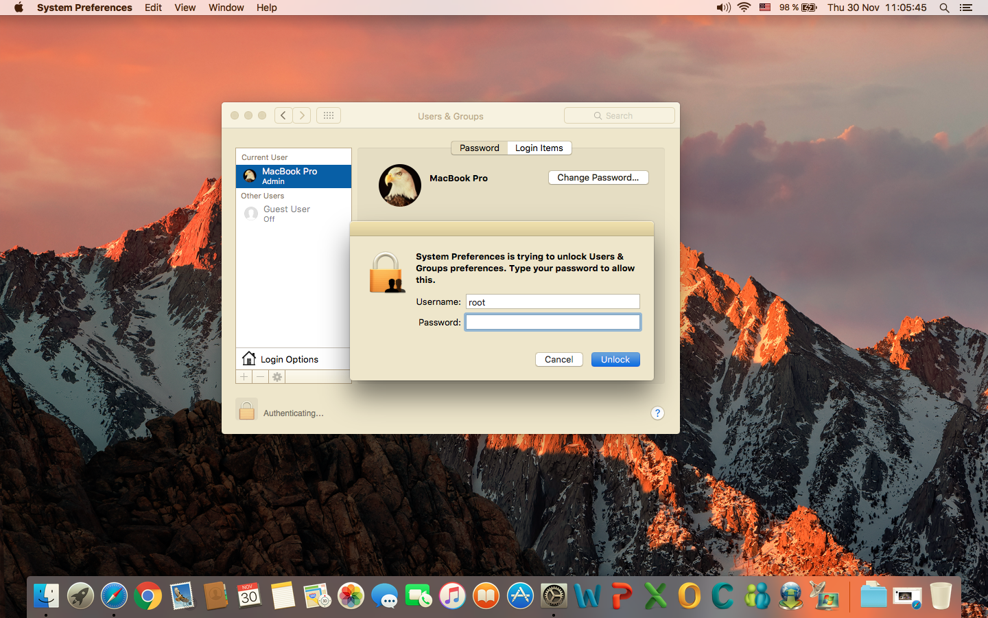The image size is (988, 618).
Task: Launch Microsoft Excel from the Dock
Action: 655,595
